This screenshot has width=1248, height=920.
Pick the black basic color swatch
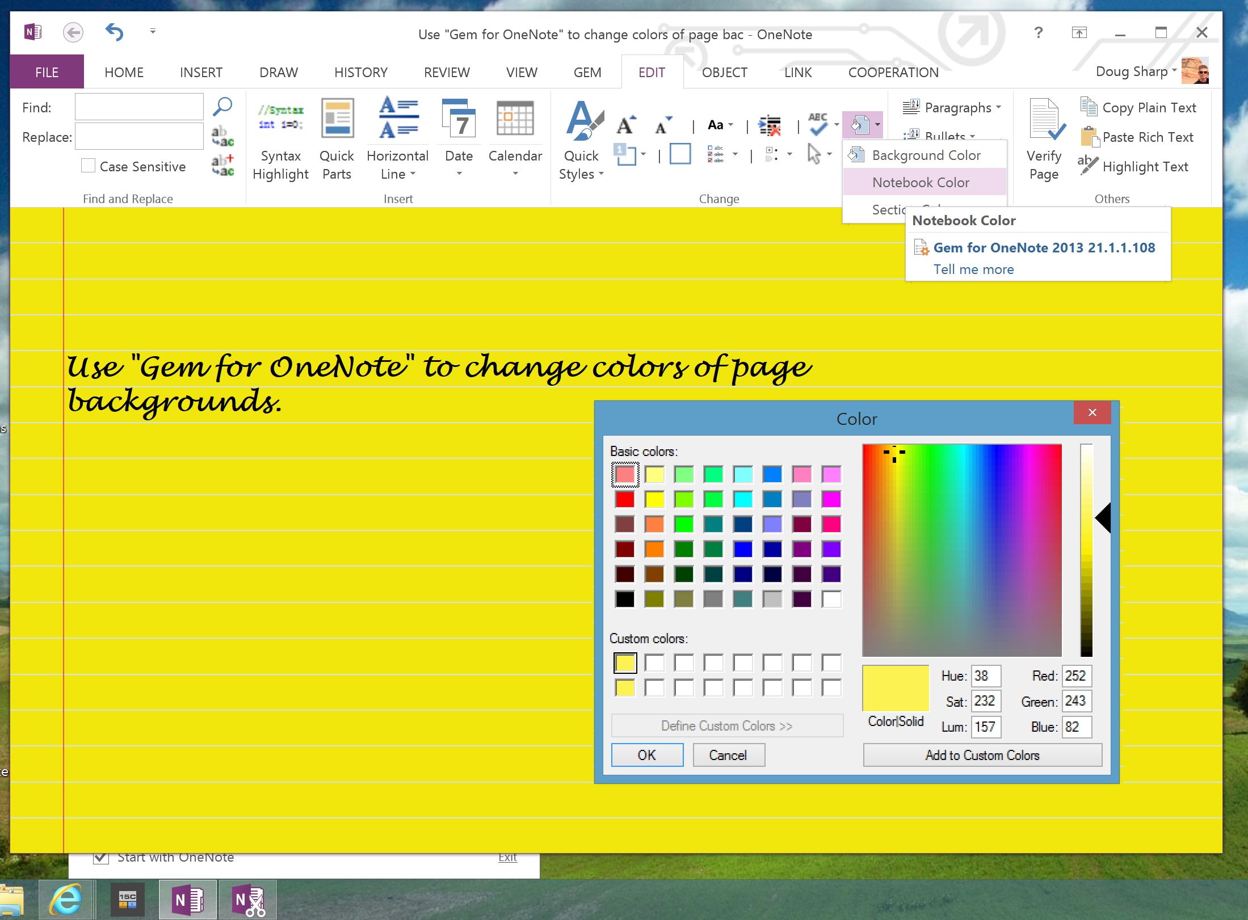tap(625, 599)
